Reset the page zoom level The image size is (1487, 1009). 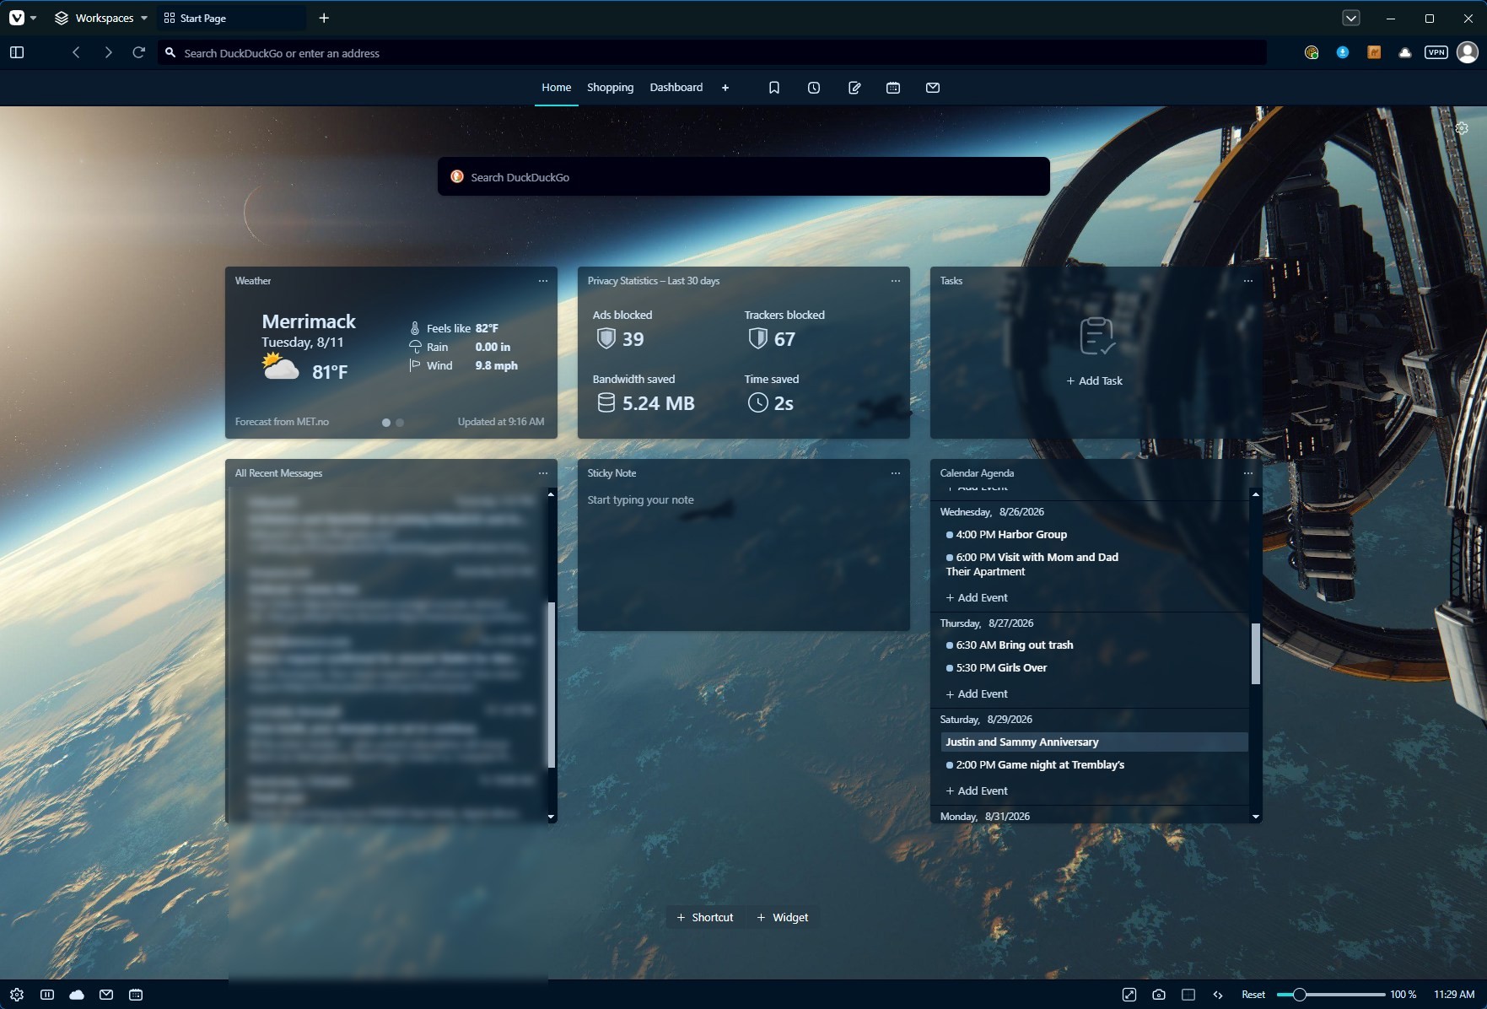click(1253, 995)
